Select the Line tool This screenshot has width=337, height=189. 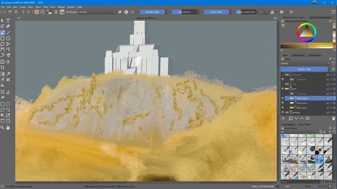click(x=8, y=33)
